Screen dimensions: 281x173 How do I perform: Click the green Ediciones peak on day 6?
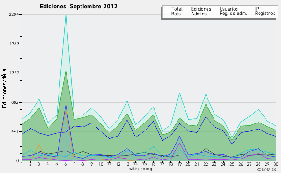[66, 71]
